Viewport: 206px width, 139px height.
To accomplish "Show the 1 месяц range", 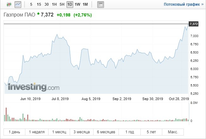I will pyautogui.click(x=59, y=132).
